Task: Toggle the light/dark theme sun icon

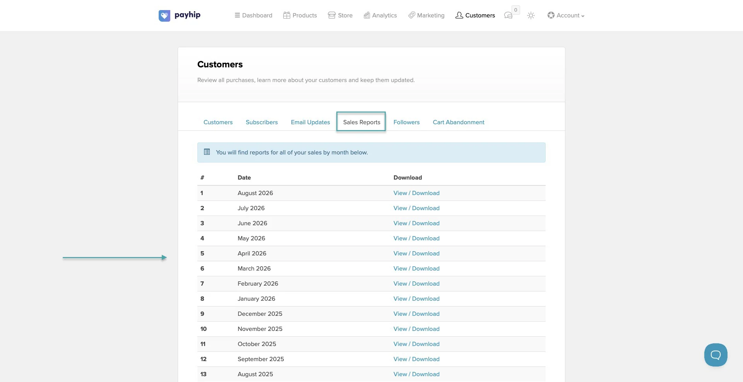Action: click(531, 15)
